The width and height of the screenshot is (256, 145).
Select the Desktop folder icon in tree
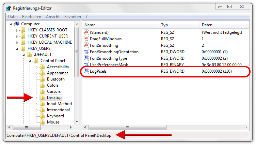coord(42,98)
